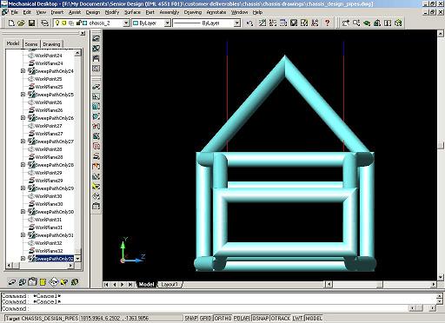Click the red question mark help icon
The image size is (445, 323).
tap(327, 23)
